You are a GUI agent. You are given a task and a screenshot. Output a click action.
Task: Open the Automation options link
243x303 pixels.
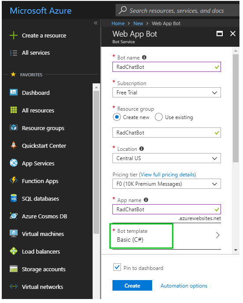click(184, 286)
